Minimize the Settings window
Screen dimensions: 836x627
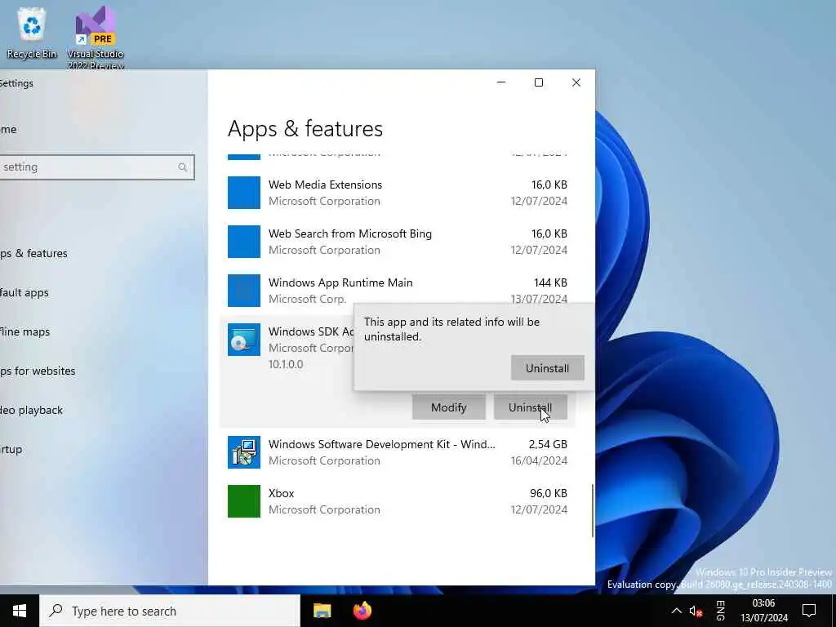click(x=501, y=82)
